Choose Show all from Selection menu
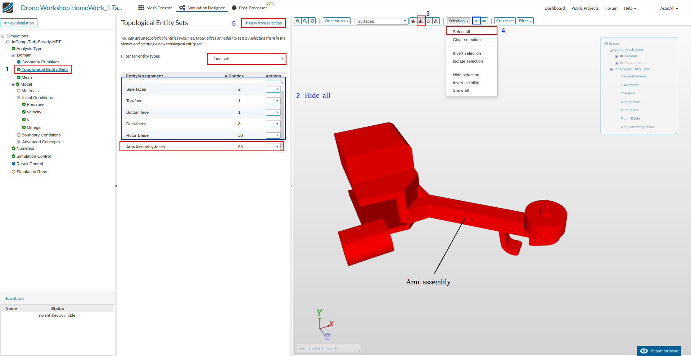Viewport: 691px width, 356px height. pos(471,90)
